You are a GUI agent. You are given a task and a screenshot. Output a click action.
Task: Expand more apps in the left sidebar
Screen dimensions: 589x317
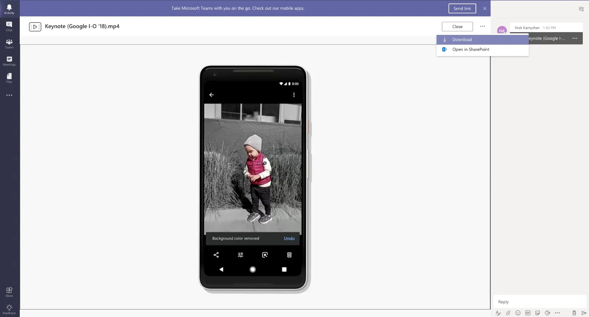(x=9, y=95)
